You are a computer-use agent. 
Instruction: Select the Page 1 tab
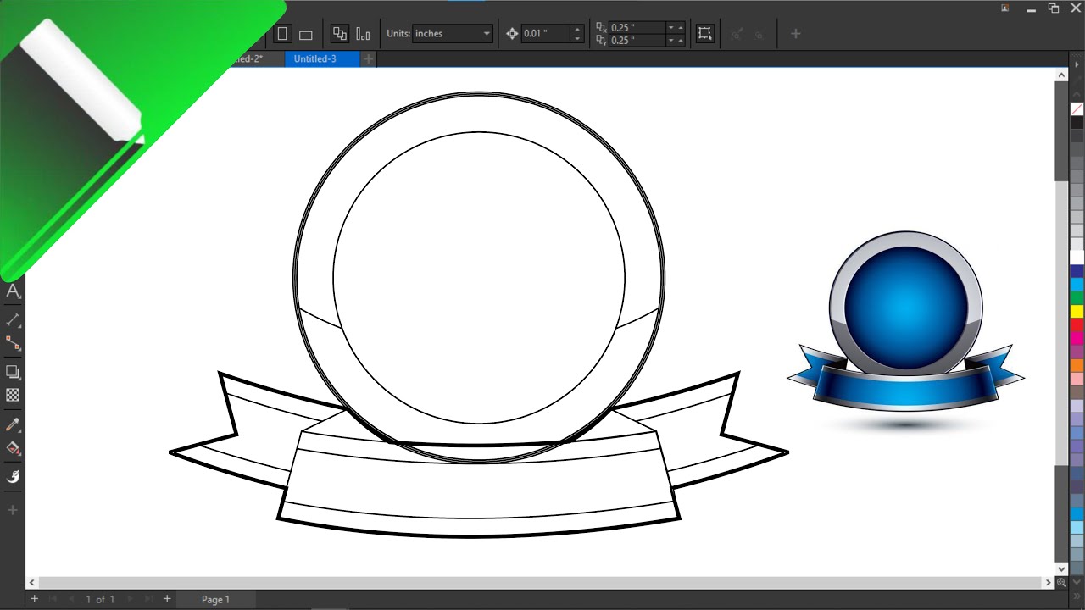click(x=215, y=599)
